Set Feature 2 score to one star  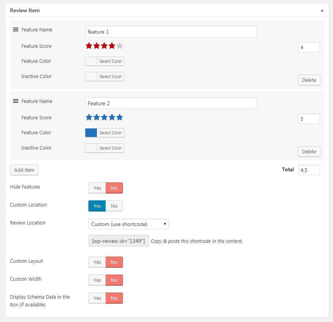[x=89, y=117]
